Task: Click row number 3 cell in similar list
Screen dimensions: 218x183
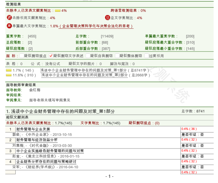Action: (10, 151)
